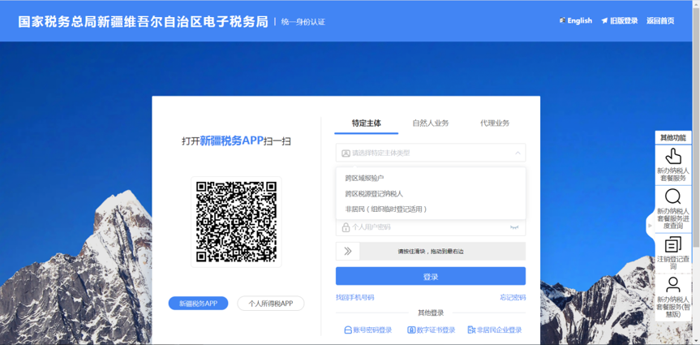Screen dimensions: 700x345
Task: Choose 数字证书登录 method
Action: click(432, 330)
